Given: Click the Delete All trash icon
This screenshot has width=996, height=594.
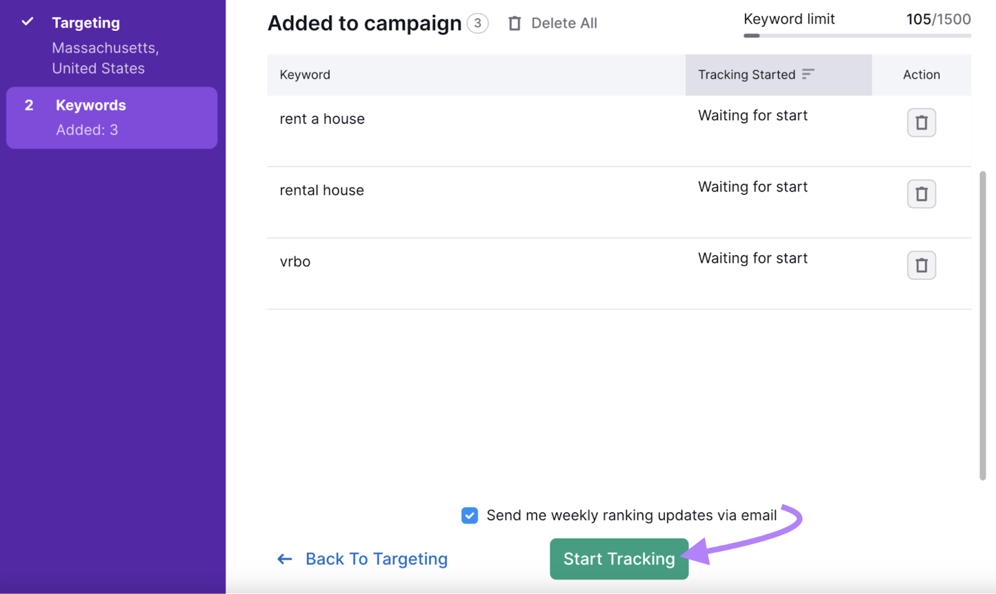Looking at the screenshot, I should click(515, 24).
